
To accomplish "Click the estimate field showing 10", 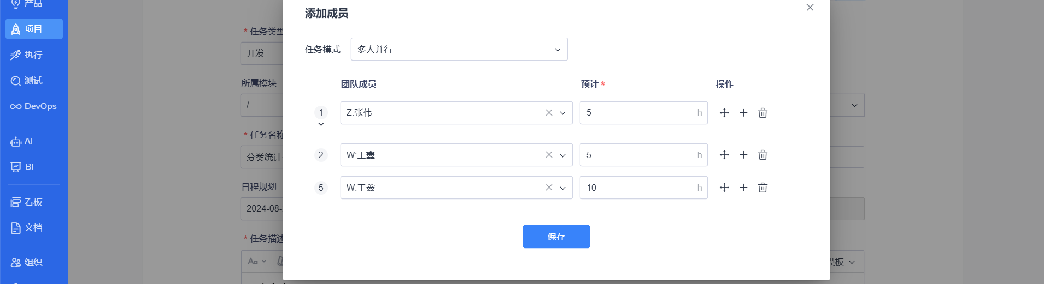I will 637,188.
